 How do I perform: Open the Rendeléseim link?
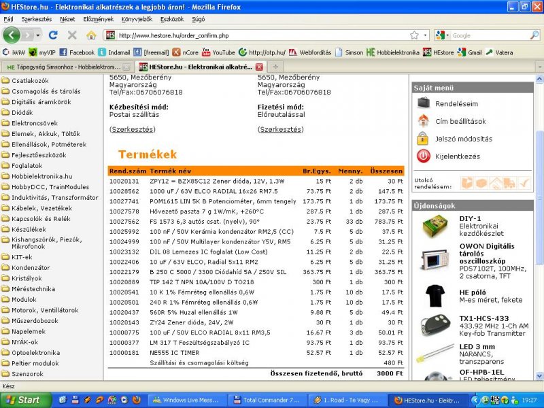(x=456, y=104)
